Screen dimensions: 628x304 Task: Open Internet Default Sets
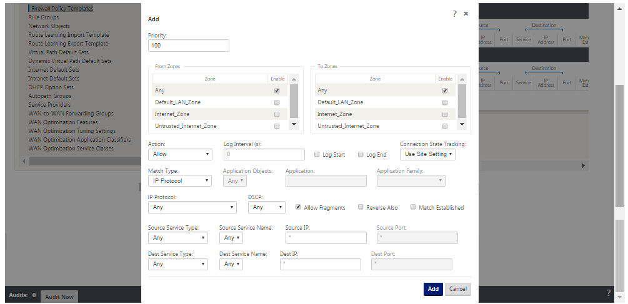click(x=54, y=69)
